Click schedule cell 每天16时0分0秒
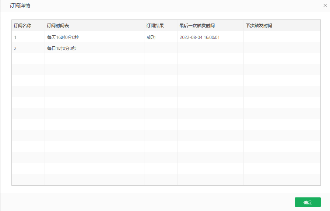 click(94, 37)
